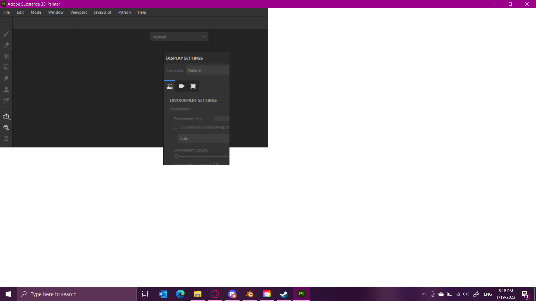
Task: Select the Eraser tool
Action: point(6,45)
